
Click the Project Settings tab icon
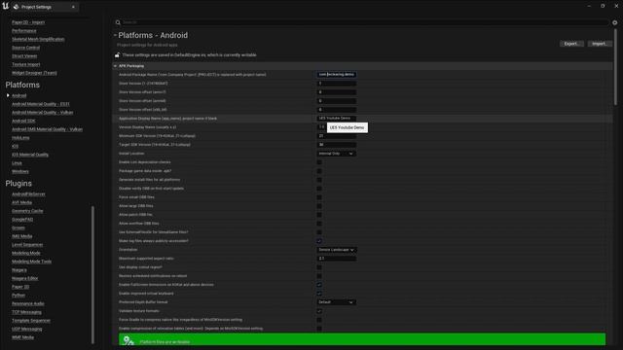click(17, 7)
